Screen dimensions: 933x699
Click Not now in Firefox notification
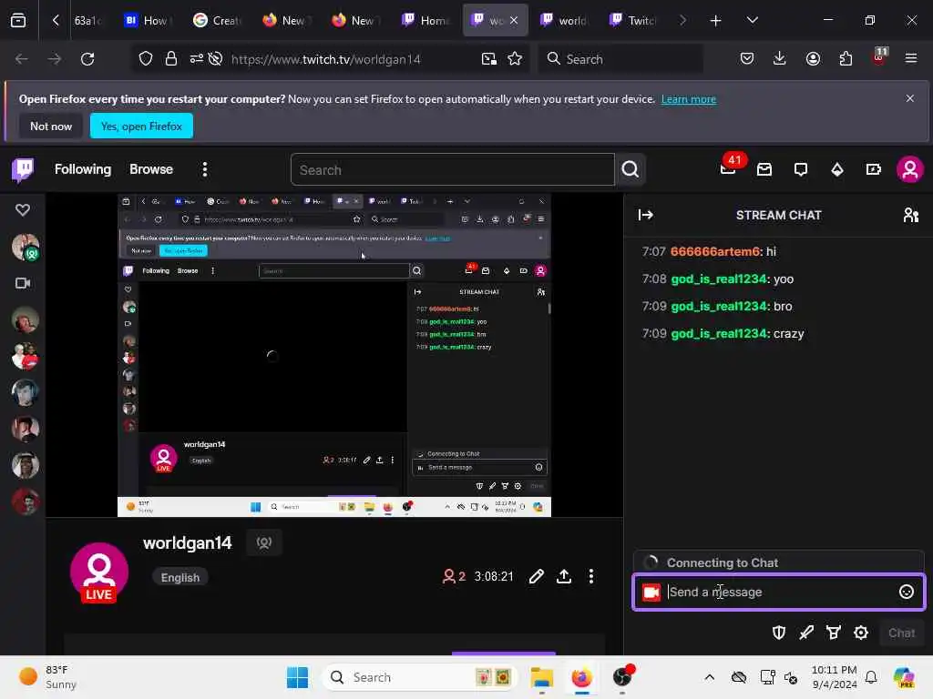click(x=51, y=126)
